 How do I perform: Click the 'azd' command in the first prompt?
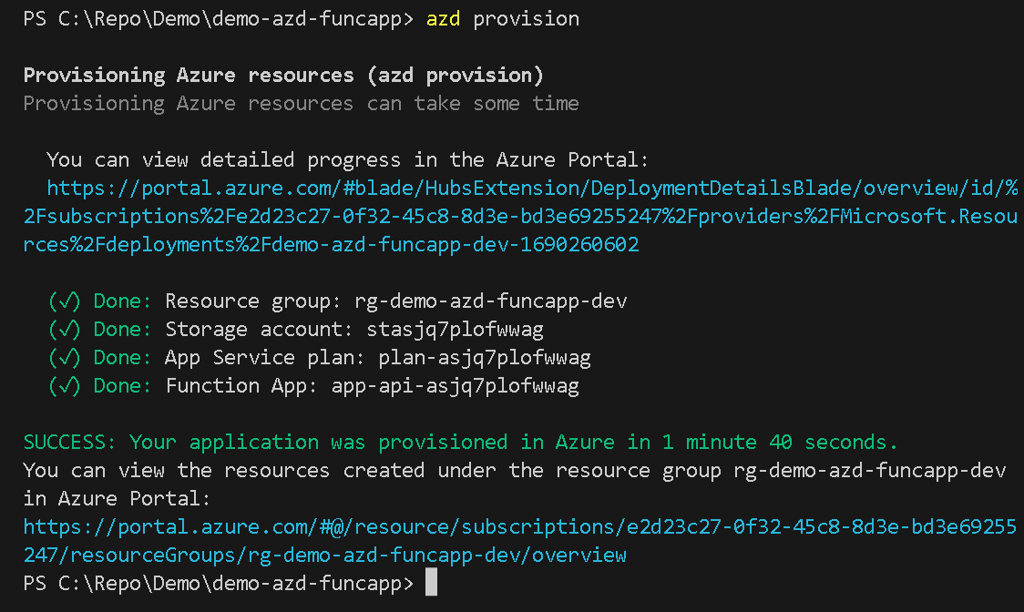coord(443,19)
